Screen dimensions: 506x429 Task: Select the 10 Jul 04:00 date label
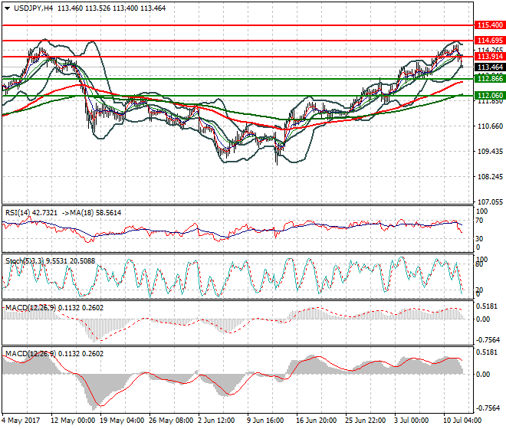(462, 421)
